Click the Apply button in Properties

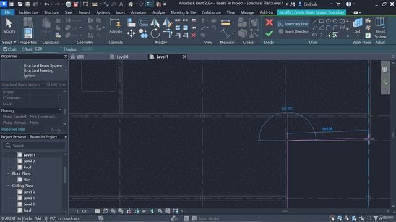point(56,130)
